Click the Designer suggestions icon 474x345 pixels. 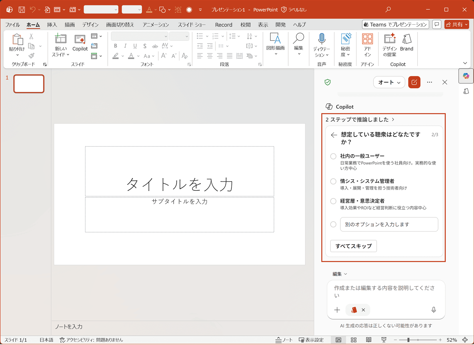390,39
